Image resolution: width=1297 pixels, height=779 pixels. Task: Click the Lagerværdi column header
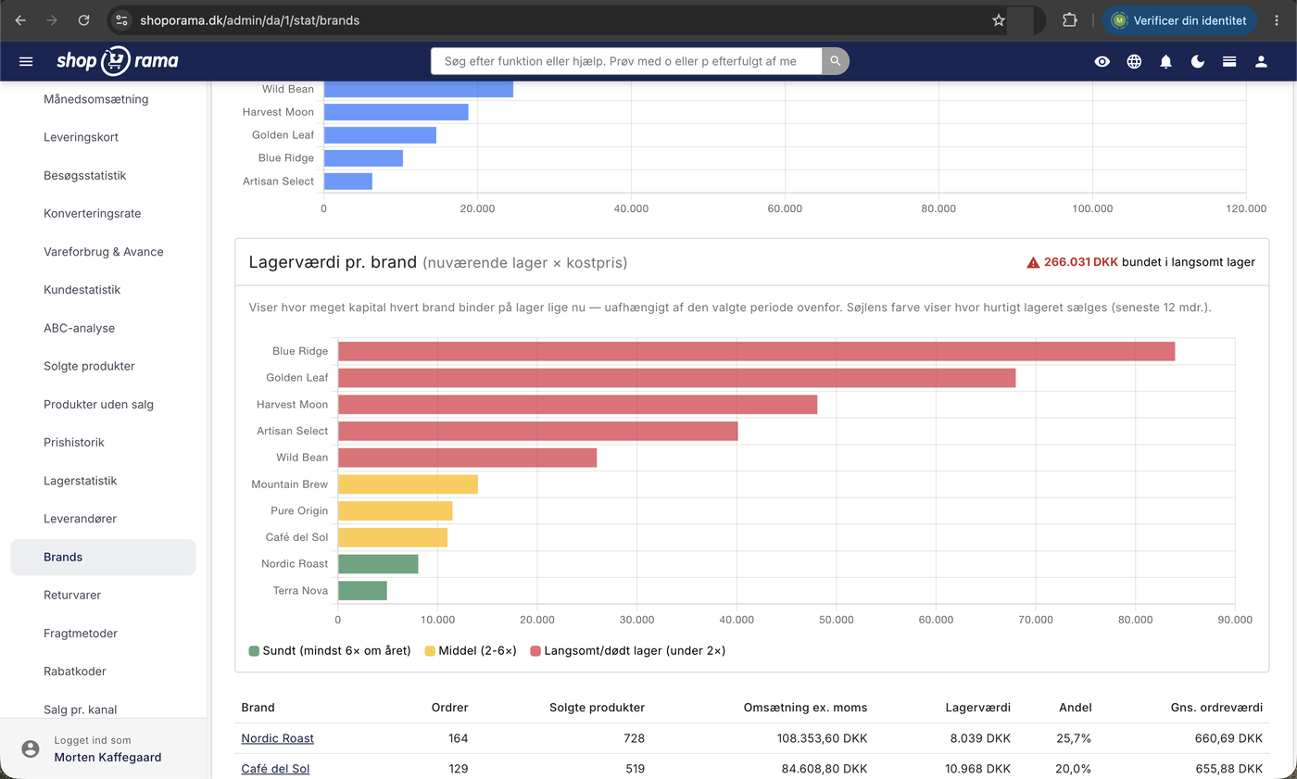977,708
